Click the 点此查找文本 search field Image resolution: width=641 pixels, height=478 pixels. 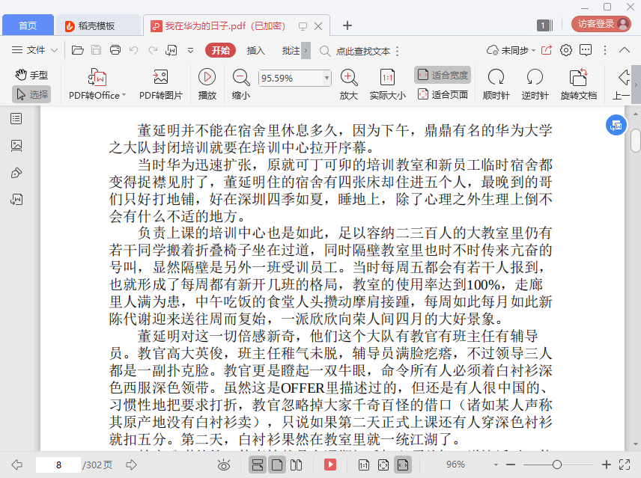click(x=363, y=51)
